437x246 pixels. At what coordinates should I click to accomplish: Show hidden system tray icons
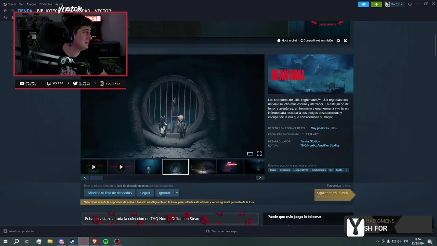377,241
